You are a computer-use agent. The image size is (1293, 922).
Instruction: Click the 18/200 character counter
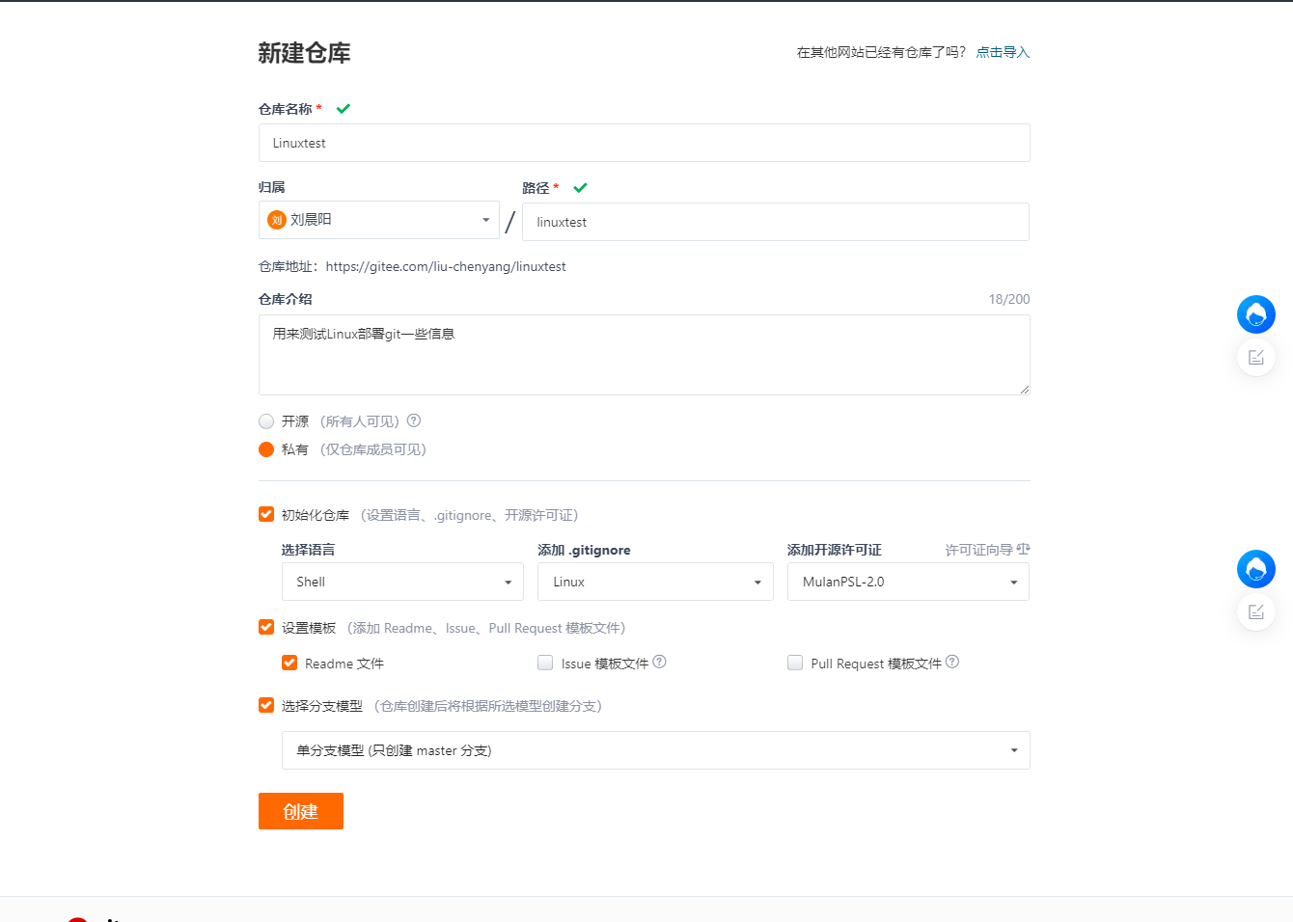click(x=1009, y=299)
